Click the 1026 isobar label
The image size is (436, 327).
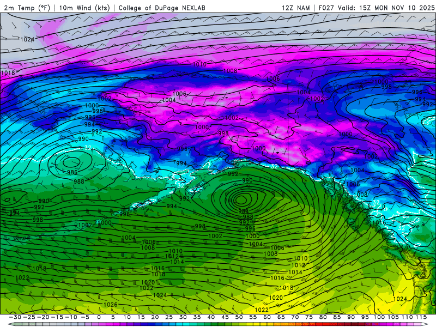pos(111,305)
